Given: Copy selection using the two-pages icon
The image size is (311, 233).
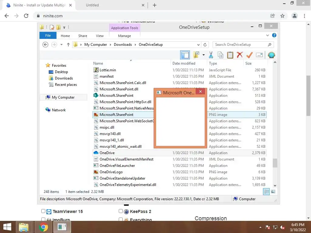Looking at the screenshot, I should pos(220,55).
